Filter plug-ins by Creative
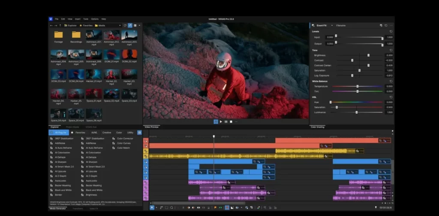 pyautogui.click(x=107, y=132)
